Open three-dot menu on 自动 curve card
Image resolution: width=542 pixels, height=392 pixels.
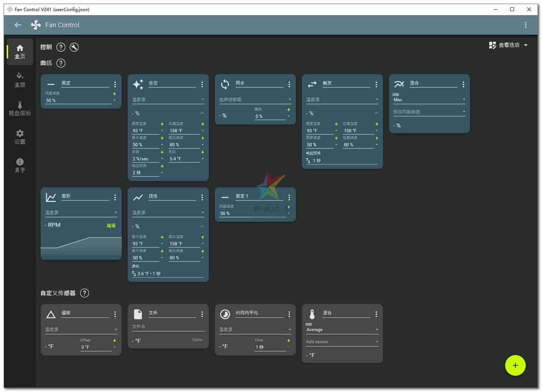tap(202, 85)
